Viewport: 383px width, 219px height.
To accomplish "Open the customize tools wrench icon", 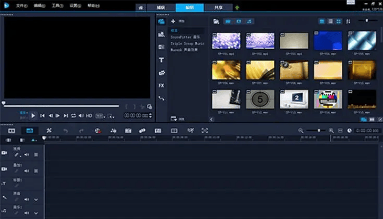I will pyautogui.click(x=49, y=131).
